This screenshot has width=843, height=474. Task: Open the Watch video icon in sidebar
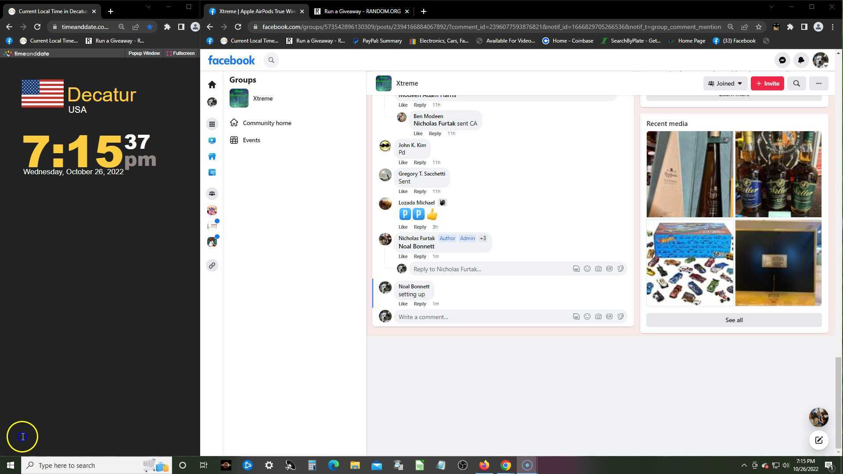click(x=212, y=140)
